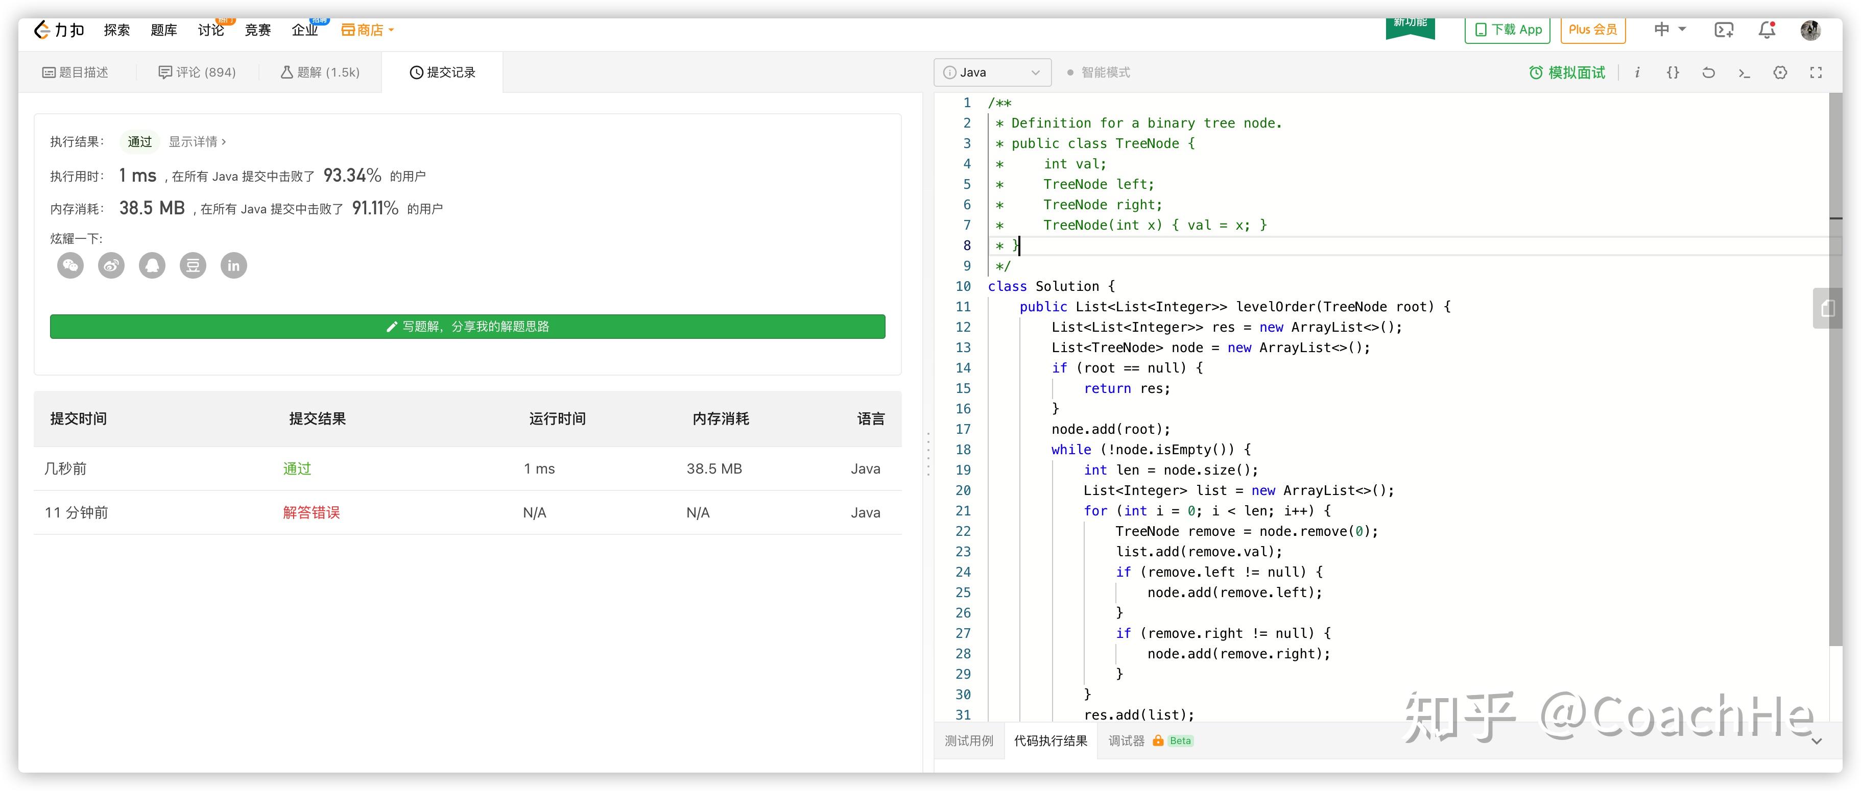
Task: Share result via LinkedIn icon
Action: coord(233,265)
